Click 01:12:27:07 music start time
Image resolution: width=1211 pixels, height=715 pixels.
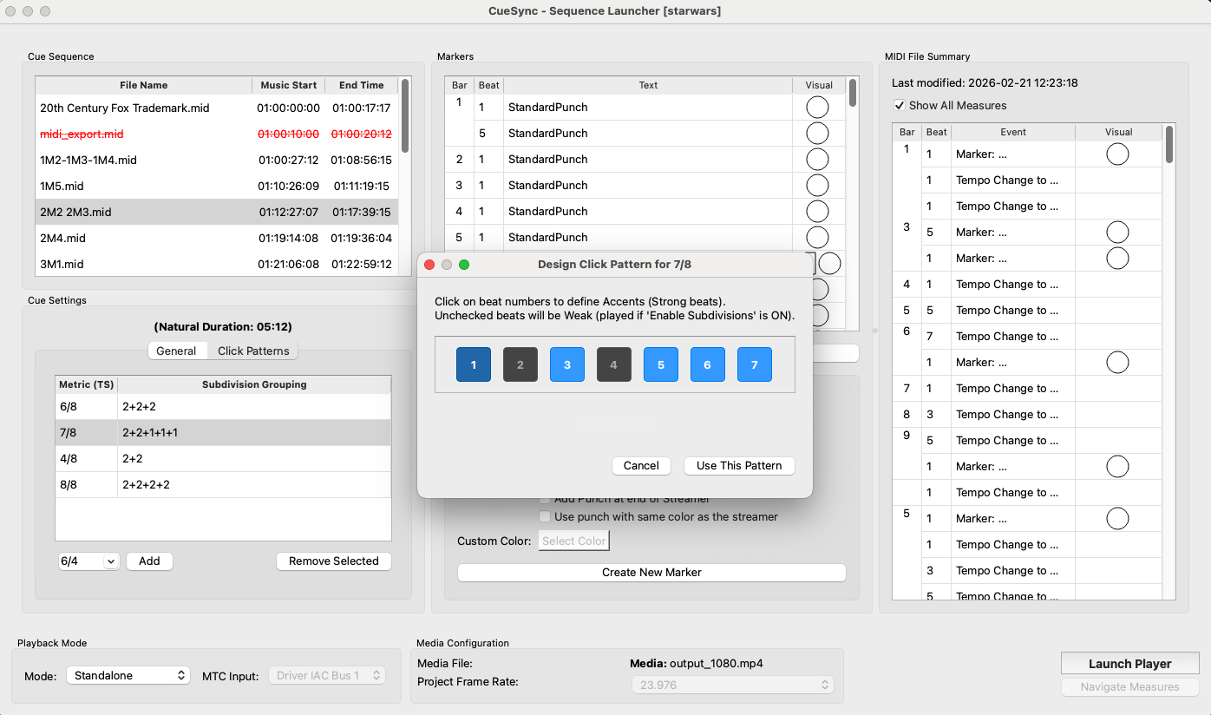coord(288,212)
